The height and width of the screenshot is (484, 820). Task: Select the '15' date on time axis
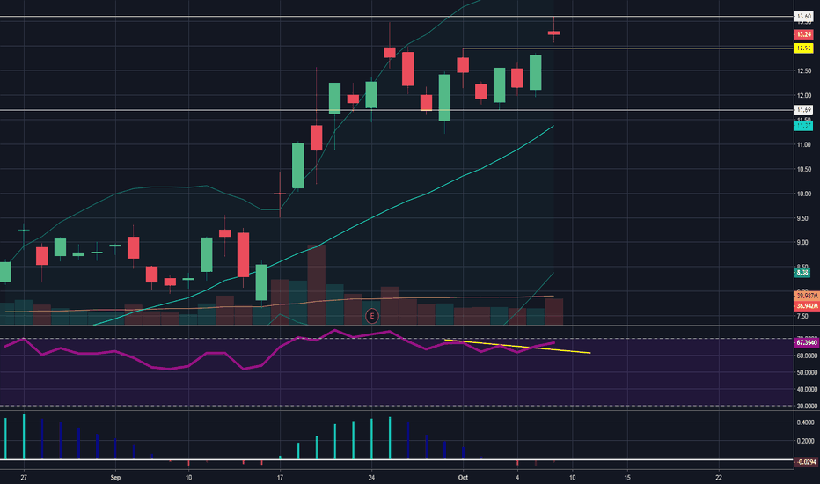click(627, 477)
